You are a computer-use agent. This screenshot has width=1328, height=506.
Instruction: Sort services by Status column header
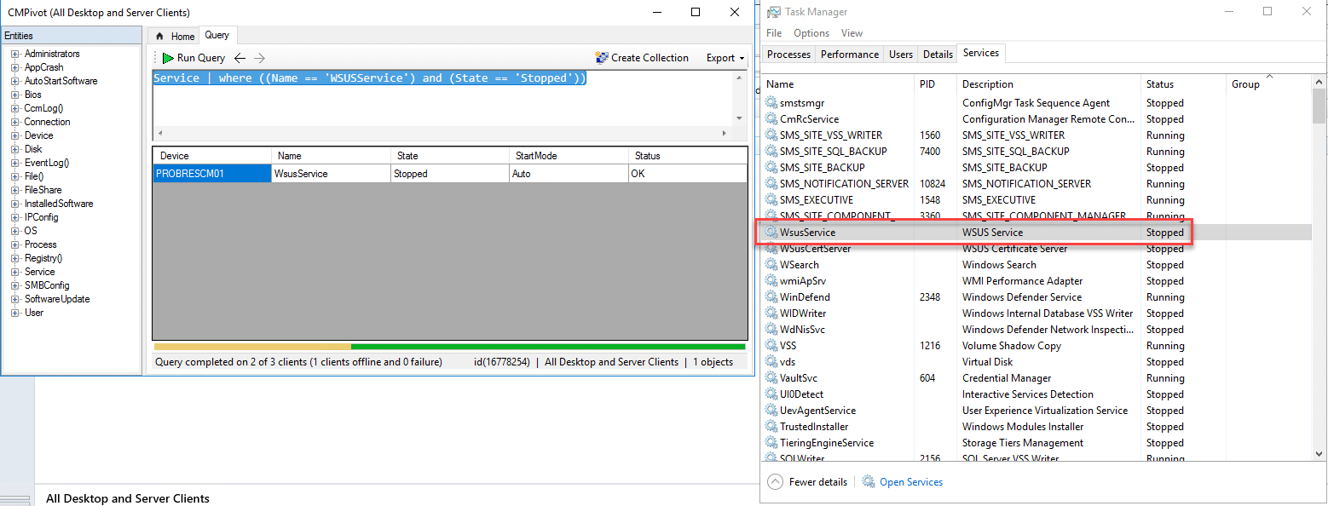tap(1182, 84)
